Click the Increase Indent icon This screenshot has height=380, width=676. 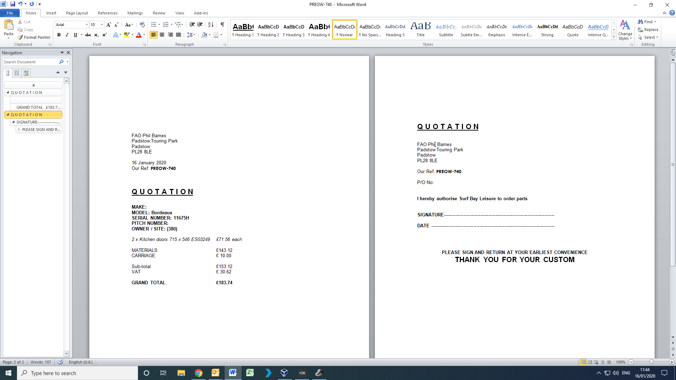click(200, 25)
